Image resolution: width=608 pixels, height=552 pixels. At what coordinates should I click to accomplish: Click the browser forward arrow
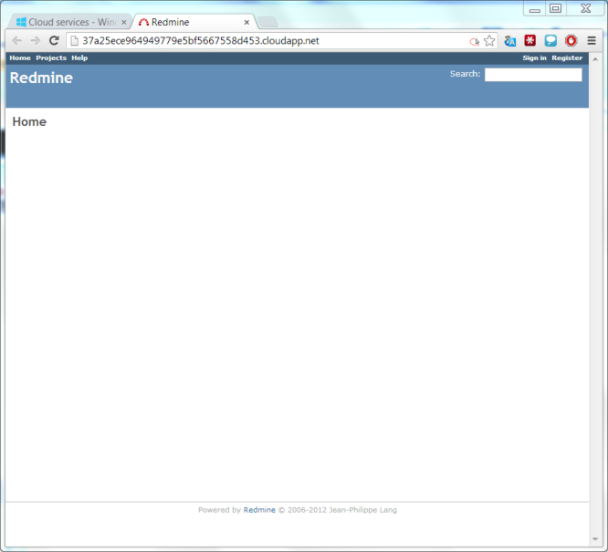coord(36,41)
